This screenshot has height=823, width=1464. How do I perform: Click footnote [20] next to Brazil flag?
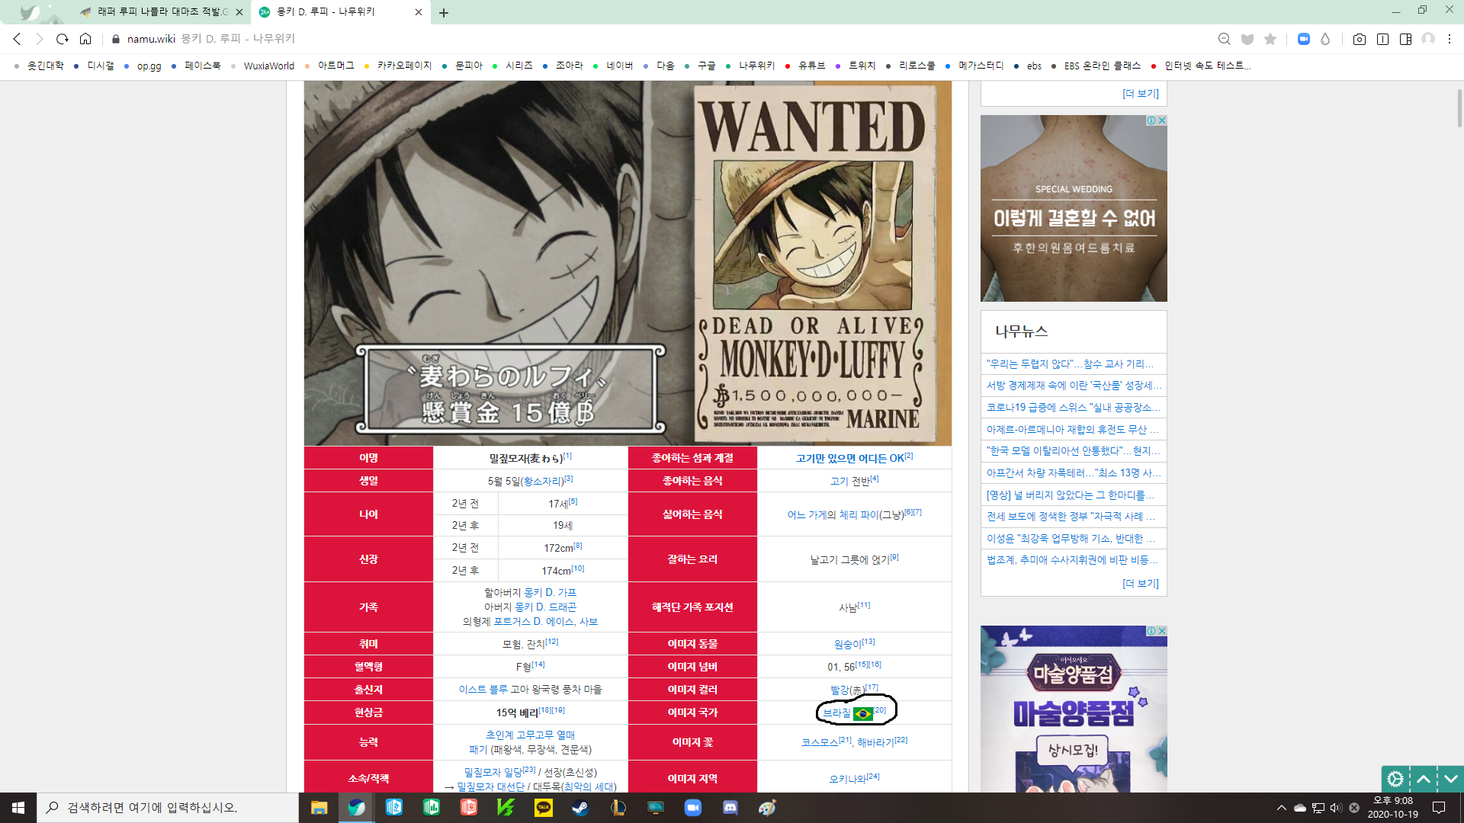pyautogui.click(x=880, y=710)
